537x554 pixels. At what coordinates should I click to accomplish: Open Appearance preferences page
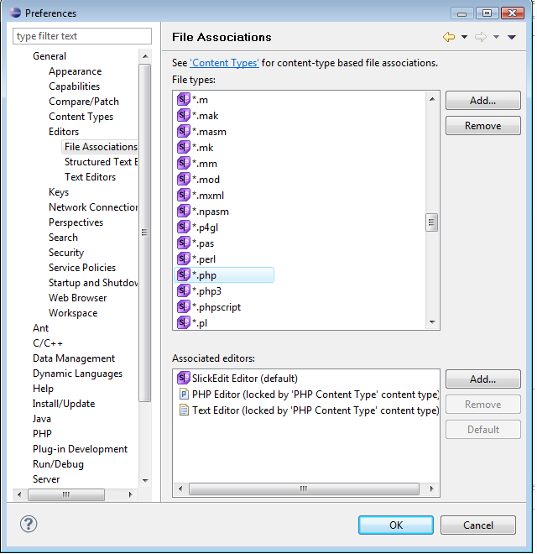pyautogui.click(x=76, y=71)
